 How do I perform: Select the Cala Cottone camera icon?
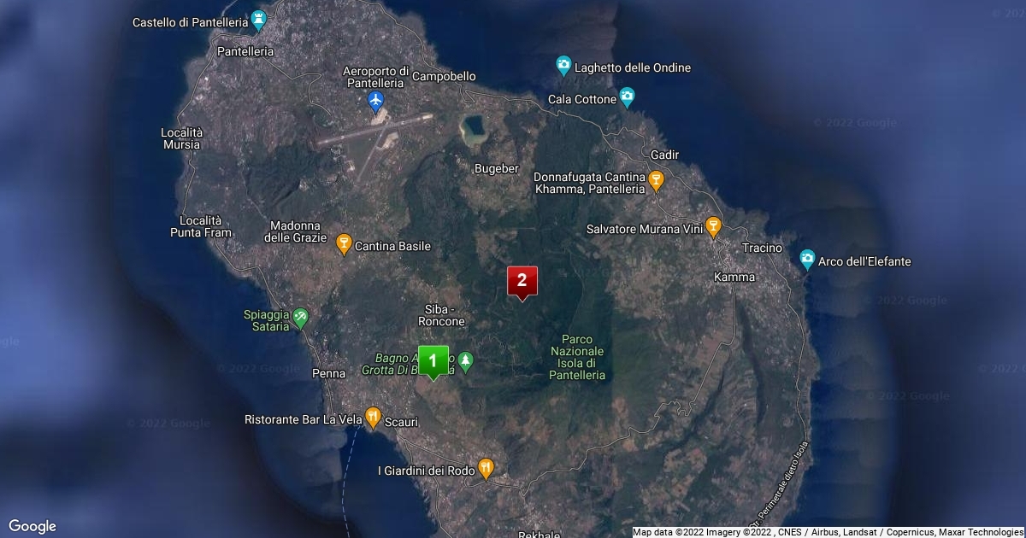pos(628,98)
